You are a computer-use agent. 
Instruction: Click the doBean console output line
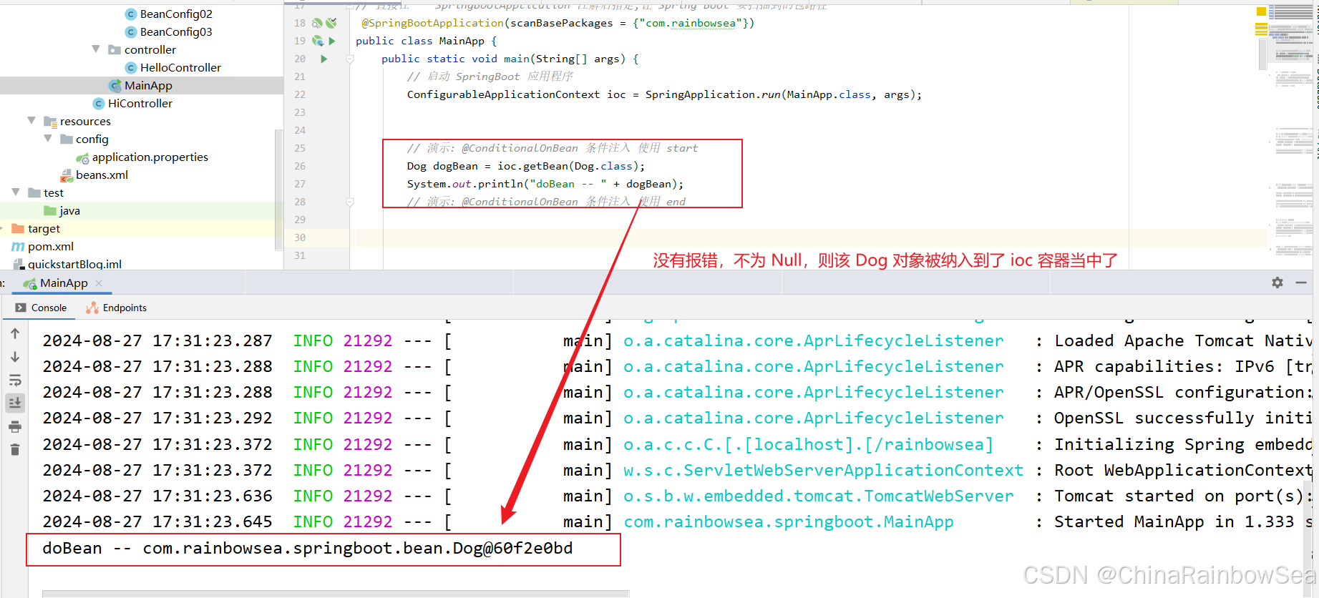(308, 549)
